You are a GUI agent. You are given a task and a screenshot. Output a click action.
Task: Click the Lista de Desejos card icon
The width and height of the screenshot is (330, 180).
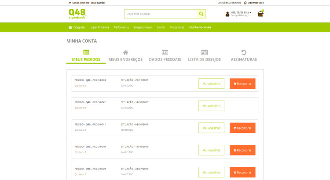tap(204, 52)
